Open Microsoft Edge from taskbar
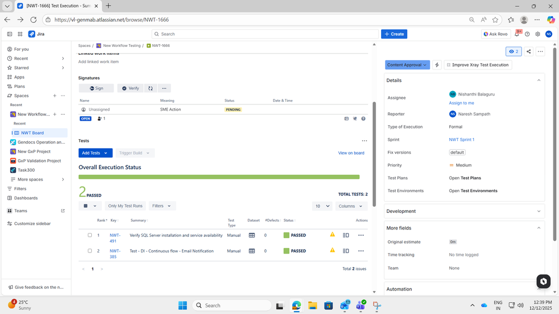 [296, 306]
